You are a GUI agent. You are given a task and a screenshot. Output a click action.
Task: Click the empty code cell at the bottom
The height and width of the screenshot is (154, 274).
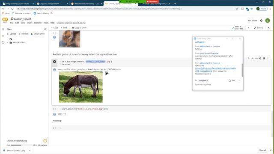(161, 128)
